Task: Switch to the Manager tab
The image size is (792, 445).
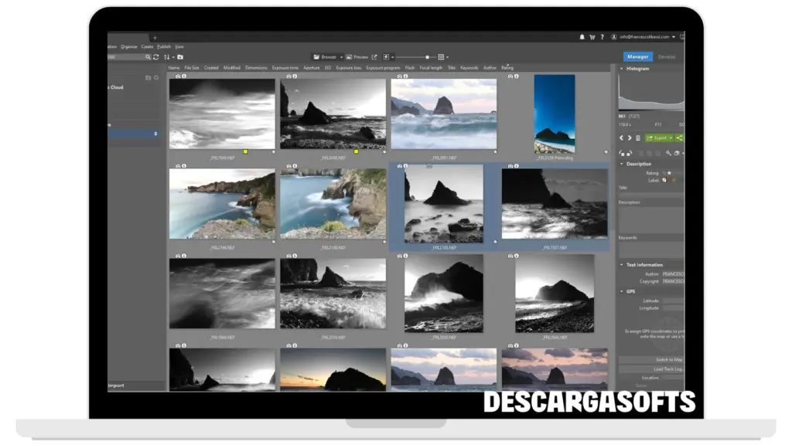Action: pos(637,57)
